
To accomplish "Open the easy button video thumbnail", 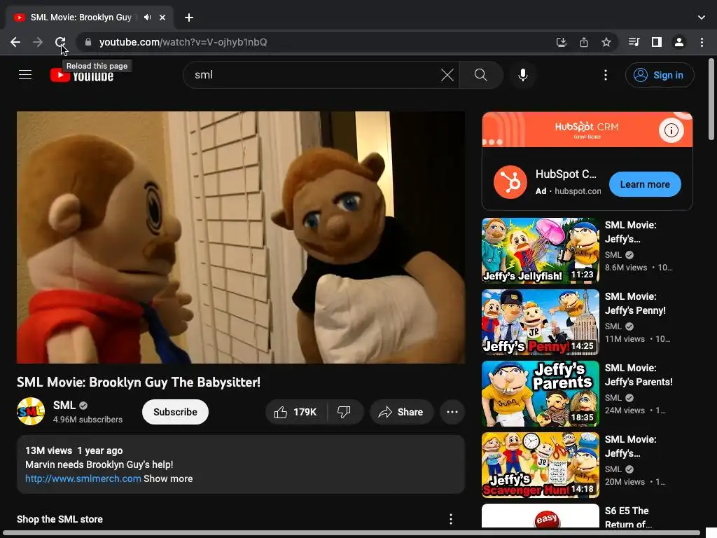I will (540, 516).
